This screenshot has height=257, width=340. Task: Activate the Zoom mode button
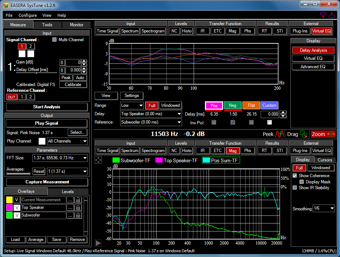click(323, 134)
